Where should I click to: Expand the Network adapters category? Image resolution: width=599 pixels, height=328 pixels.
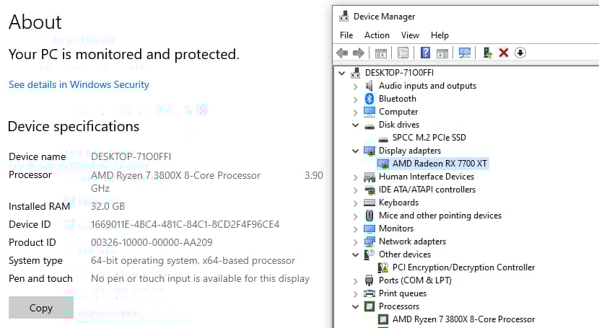pyautogui.click(x=356, y=241)
